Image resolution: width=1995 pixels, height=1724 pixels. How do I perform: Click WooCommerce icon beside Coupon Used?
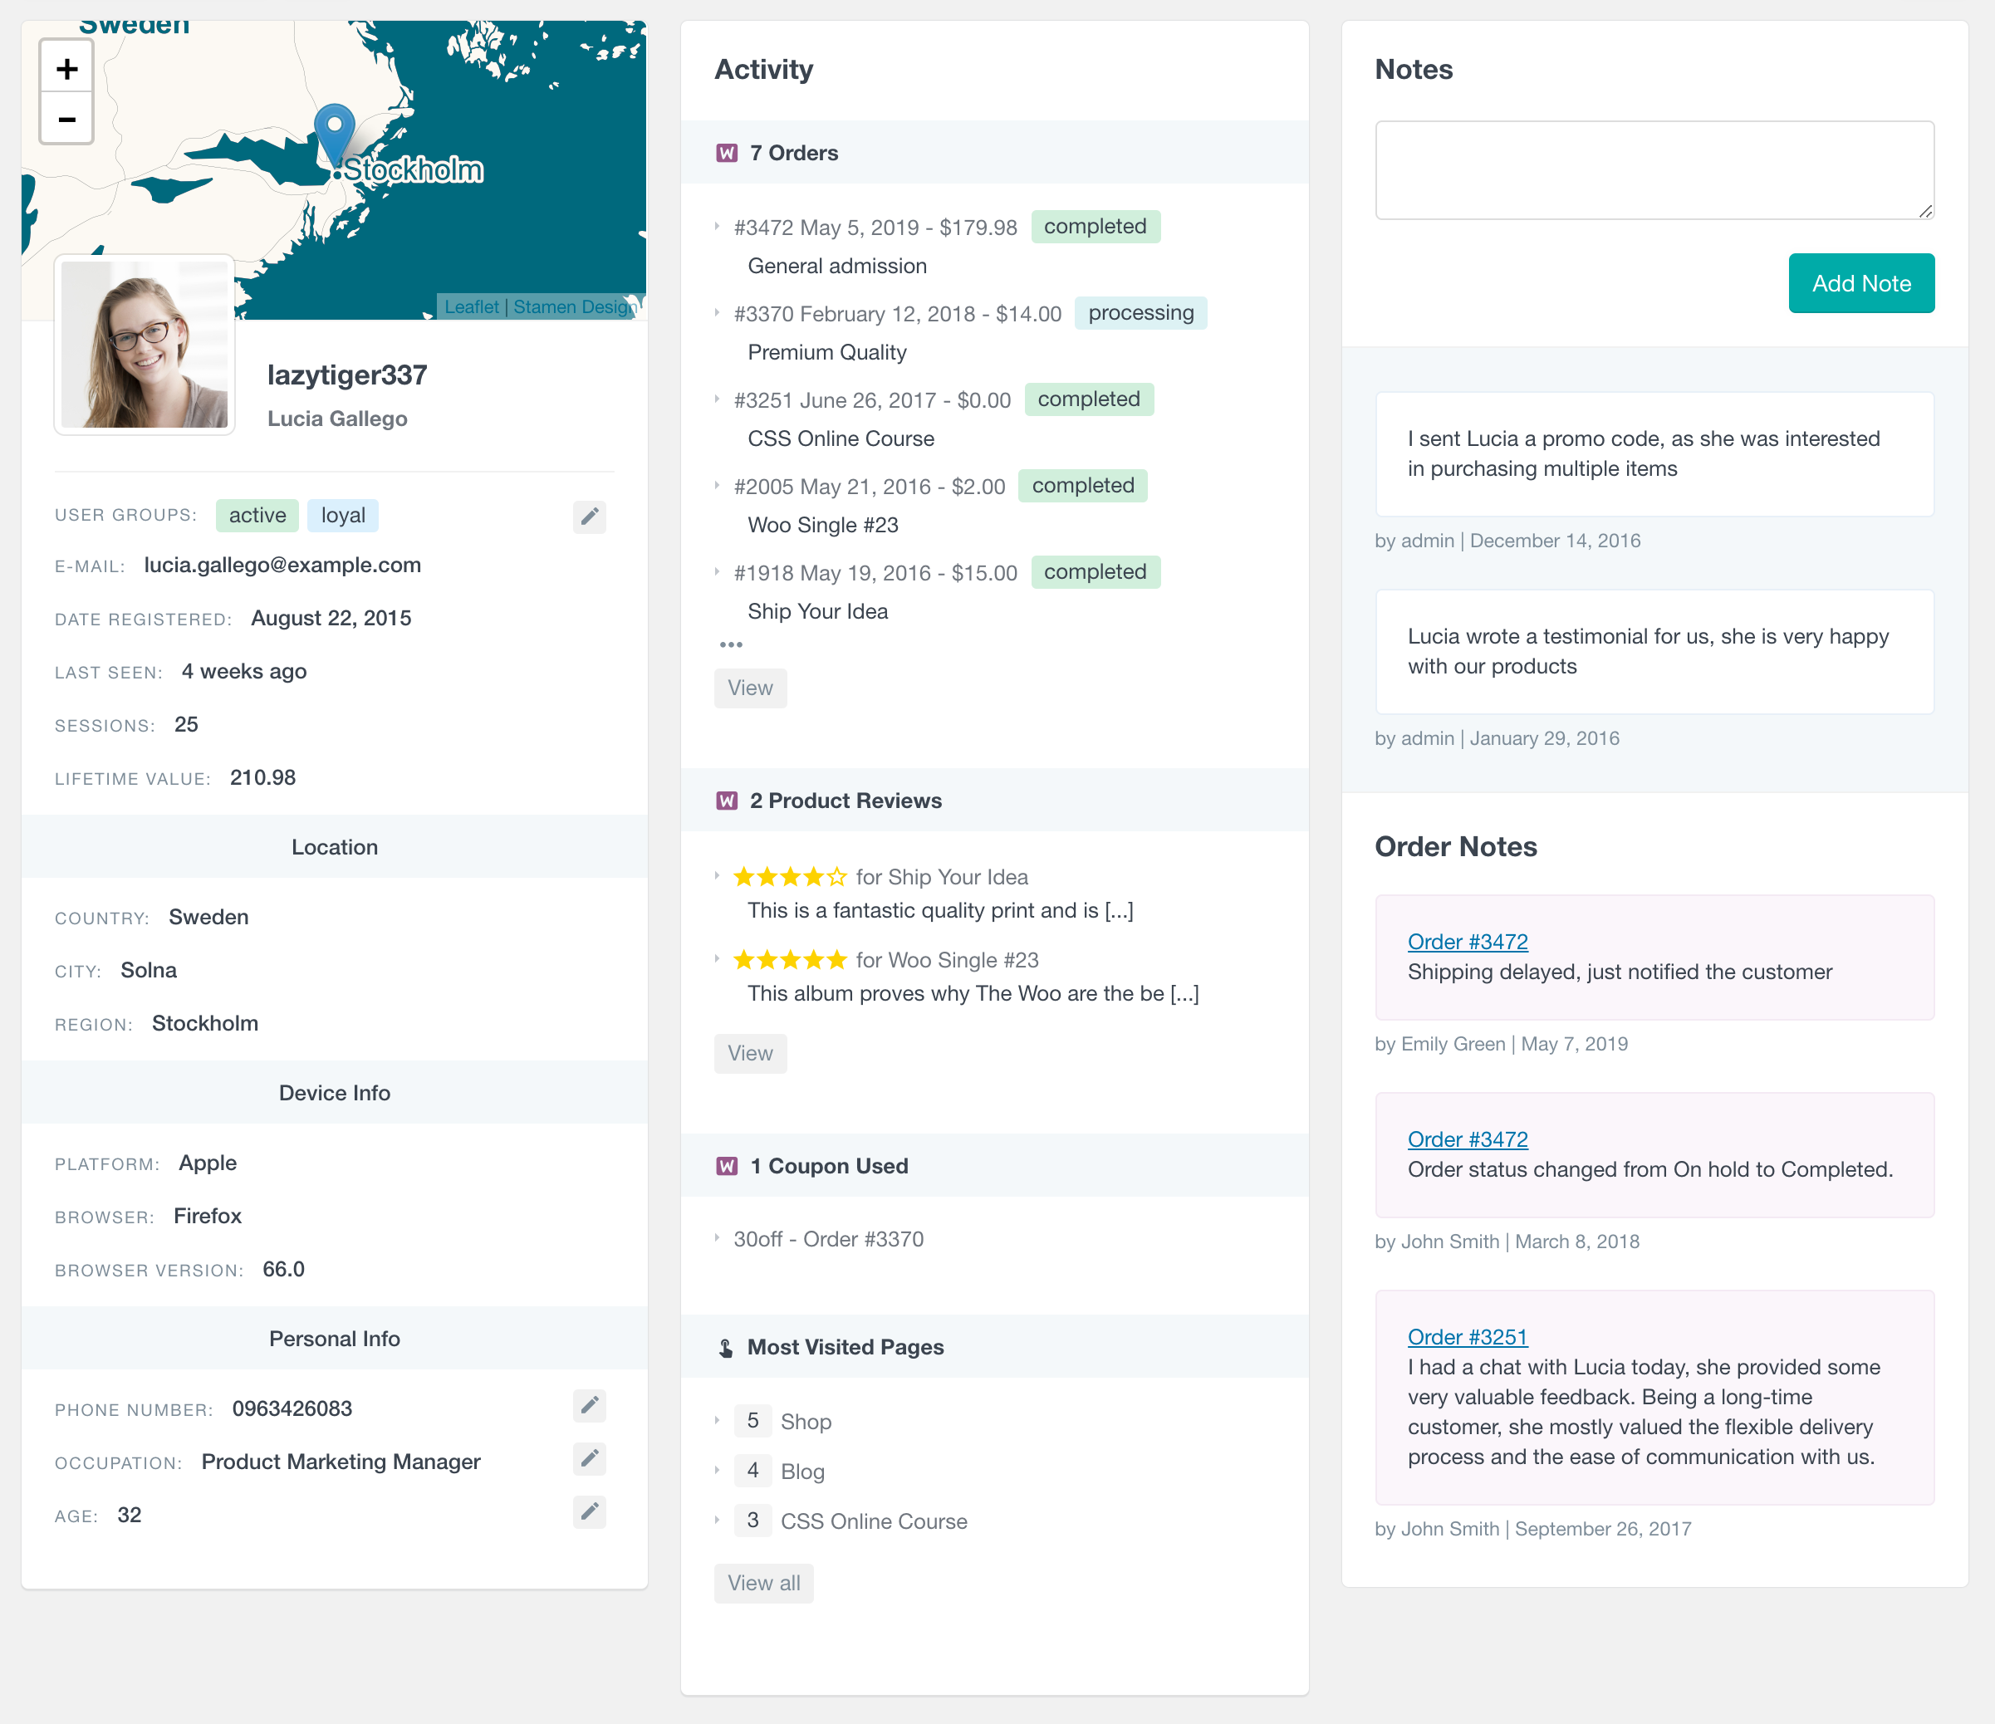coord(727,1166)
